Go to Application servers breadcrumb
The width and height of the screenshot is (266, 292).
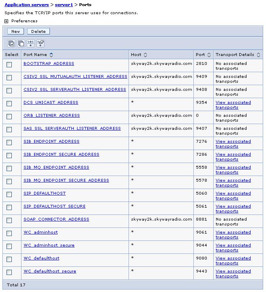point(27,5)
